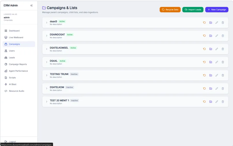Add list folder icon for DSAXL
Screen dimensions: 233x146
coord(211,62)
